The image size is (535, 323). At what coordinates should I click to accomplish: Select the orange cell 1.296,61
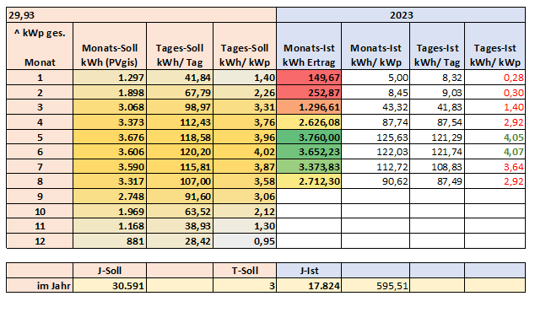coord(309,107)
